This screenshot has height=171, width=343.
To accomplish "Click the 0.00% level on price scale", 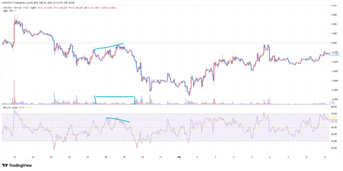I will tap(334, 43).
